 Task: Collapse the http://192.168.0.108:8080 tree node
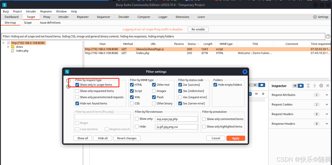pyautogui.click(x=3, y=43)
